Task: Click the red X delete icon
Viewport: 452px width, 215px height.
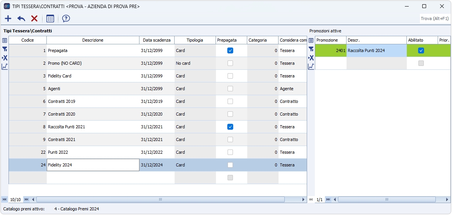Action: click(34, 18)
